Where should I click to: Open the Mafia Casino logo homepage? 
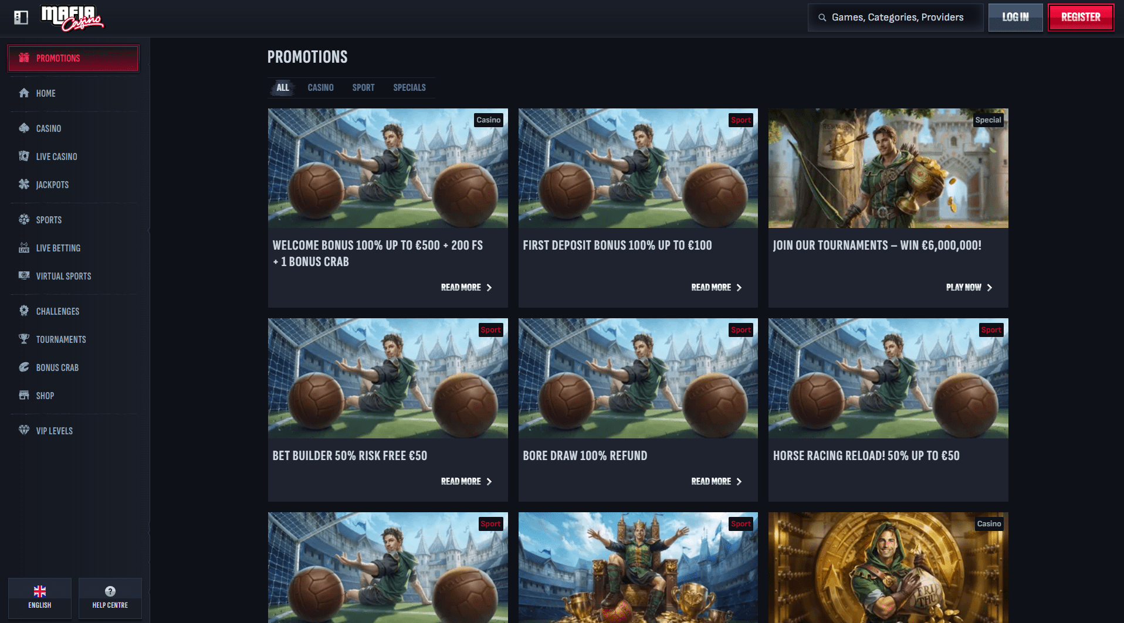[72, 18]
